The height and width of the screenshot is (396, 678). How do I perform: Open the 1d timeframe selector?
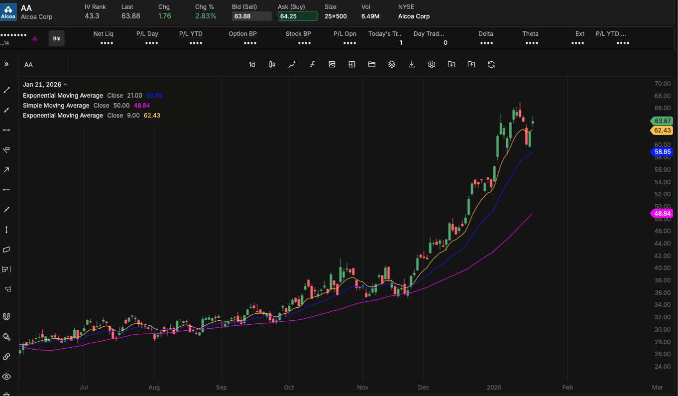pos(251,64)
